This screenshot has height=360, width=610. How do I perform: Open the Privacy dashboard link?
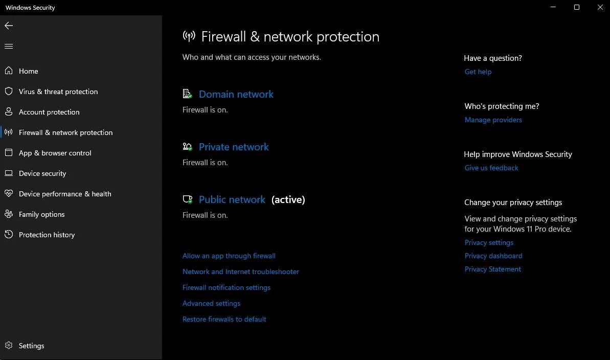coord(493,256)
